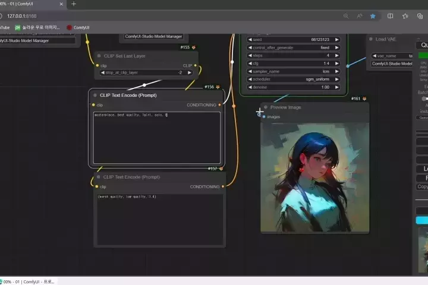This screenshot has height=285, width=428.
Task: Open the vae_name selector in Load VAE
Action: point(392,56)
